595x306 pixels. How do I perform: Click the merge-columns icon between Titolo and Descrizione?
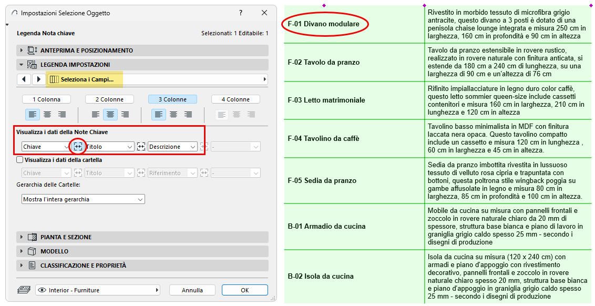point(141,147)
